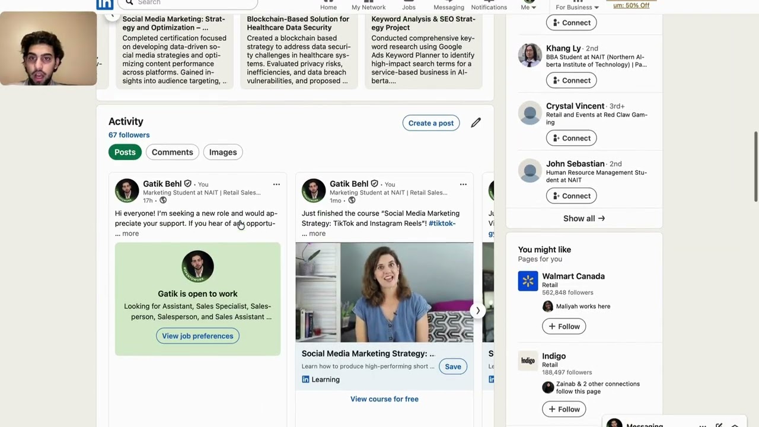Click the 50% Off premium link
The height and width of the screenshot is (427, 759).
pyautogui.click(x=632, y=5)
